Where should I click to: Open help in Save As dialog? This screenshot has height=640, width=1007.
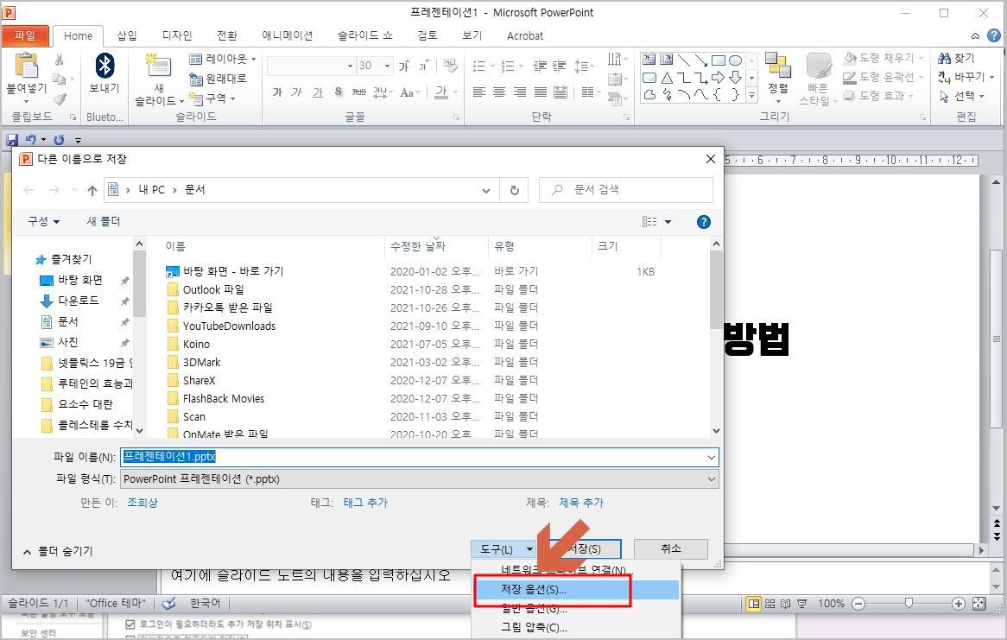click(x=704, y=222)
